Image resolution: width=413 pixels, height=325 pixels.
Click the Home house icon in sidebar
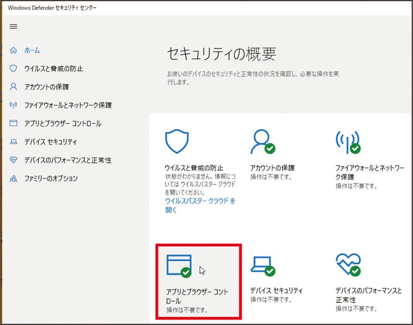pyautogui.click(x=13, y=50)
